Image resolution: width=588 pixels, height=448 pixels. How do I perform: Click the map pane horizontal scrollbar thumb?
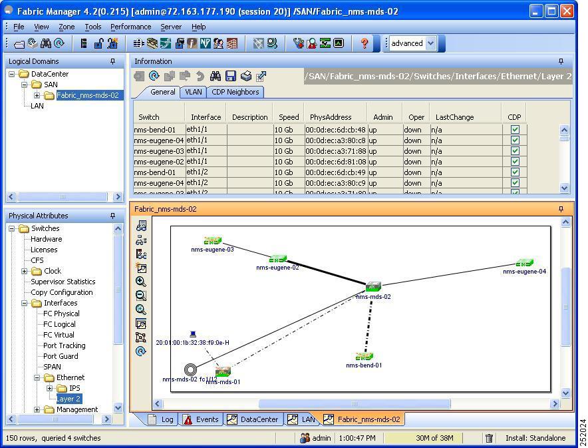[x=355, y=403]
